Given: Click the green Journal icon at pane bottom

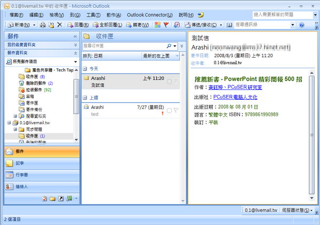Looking at the screenshot, I should (x=69, y=198).
